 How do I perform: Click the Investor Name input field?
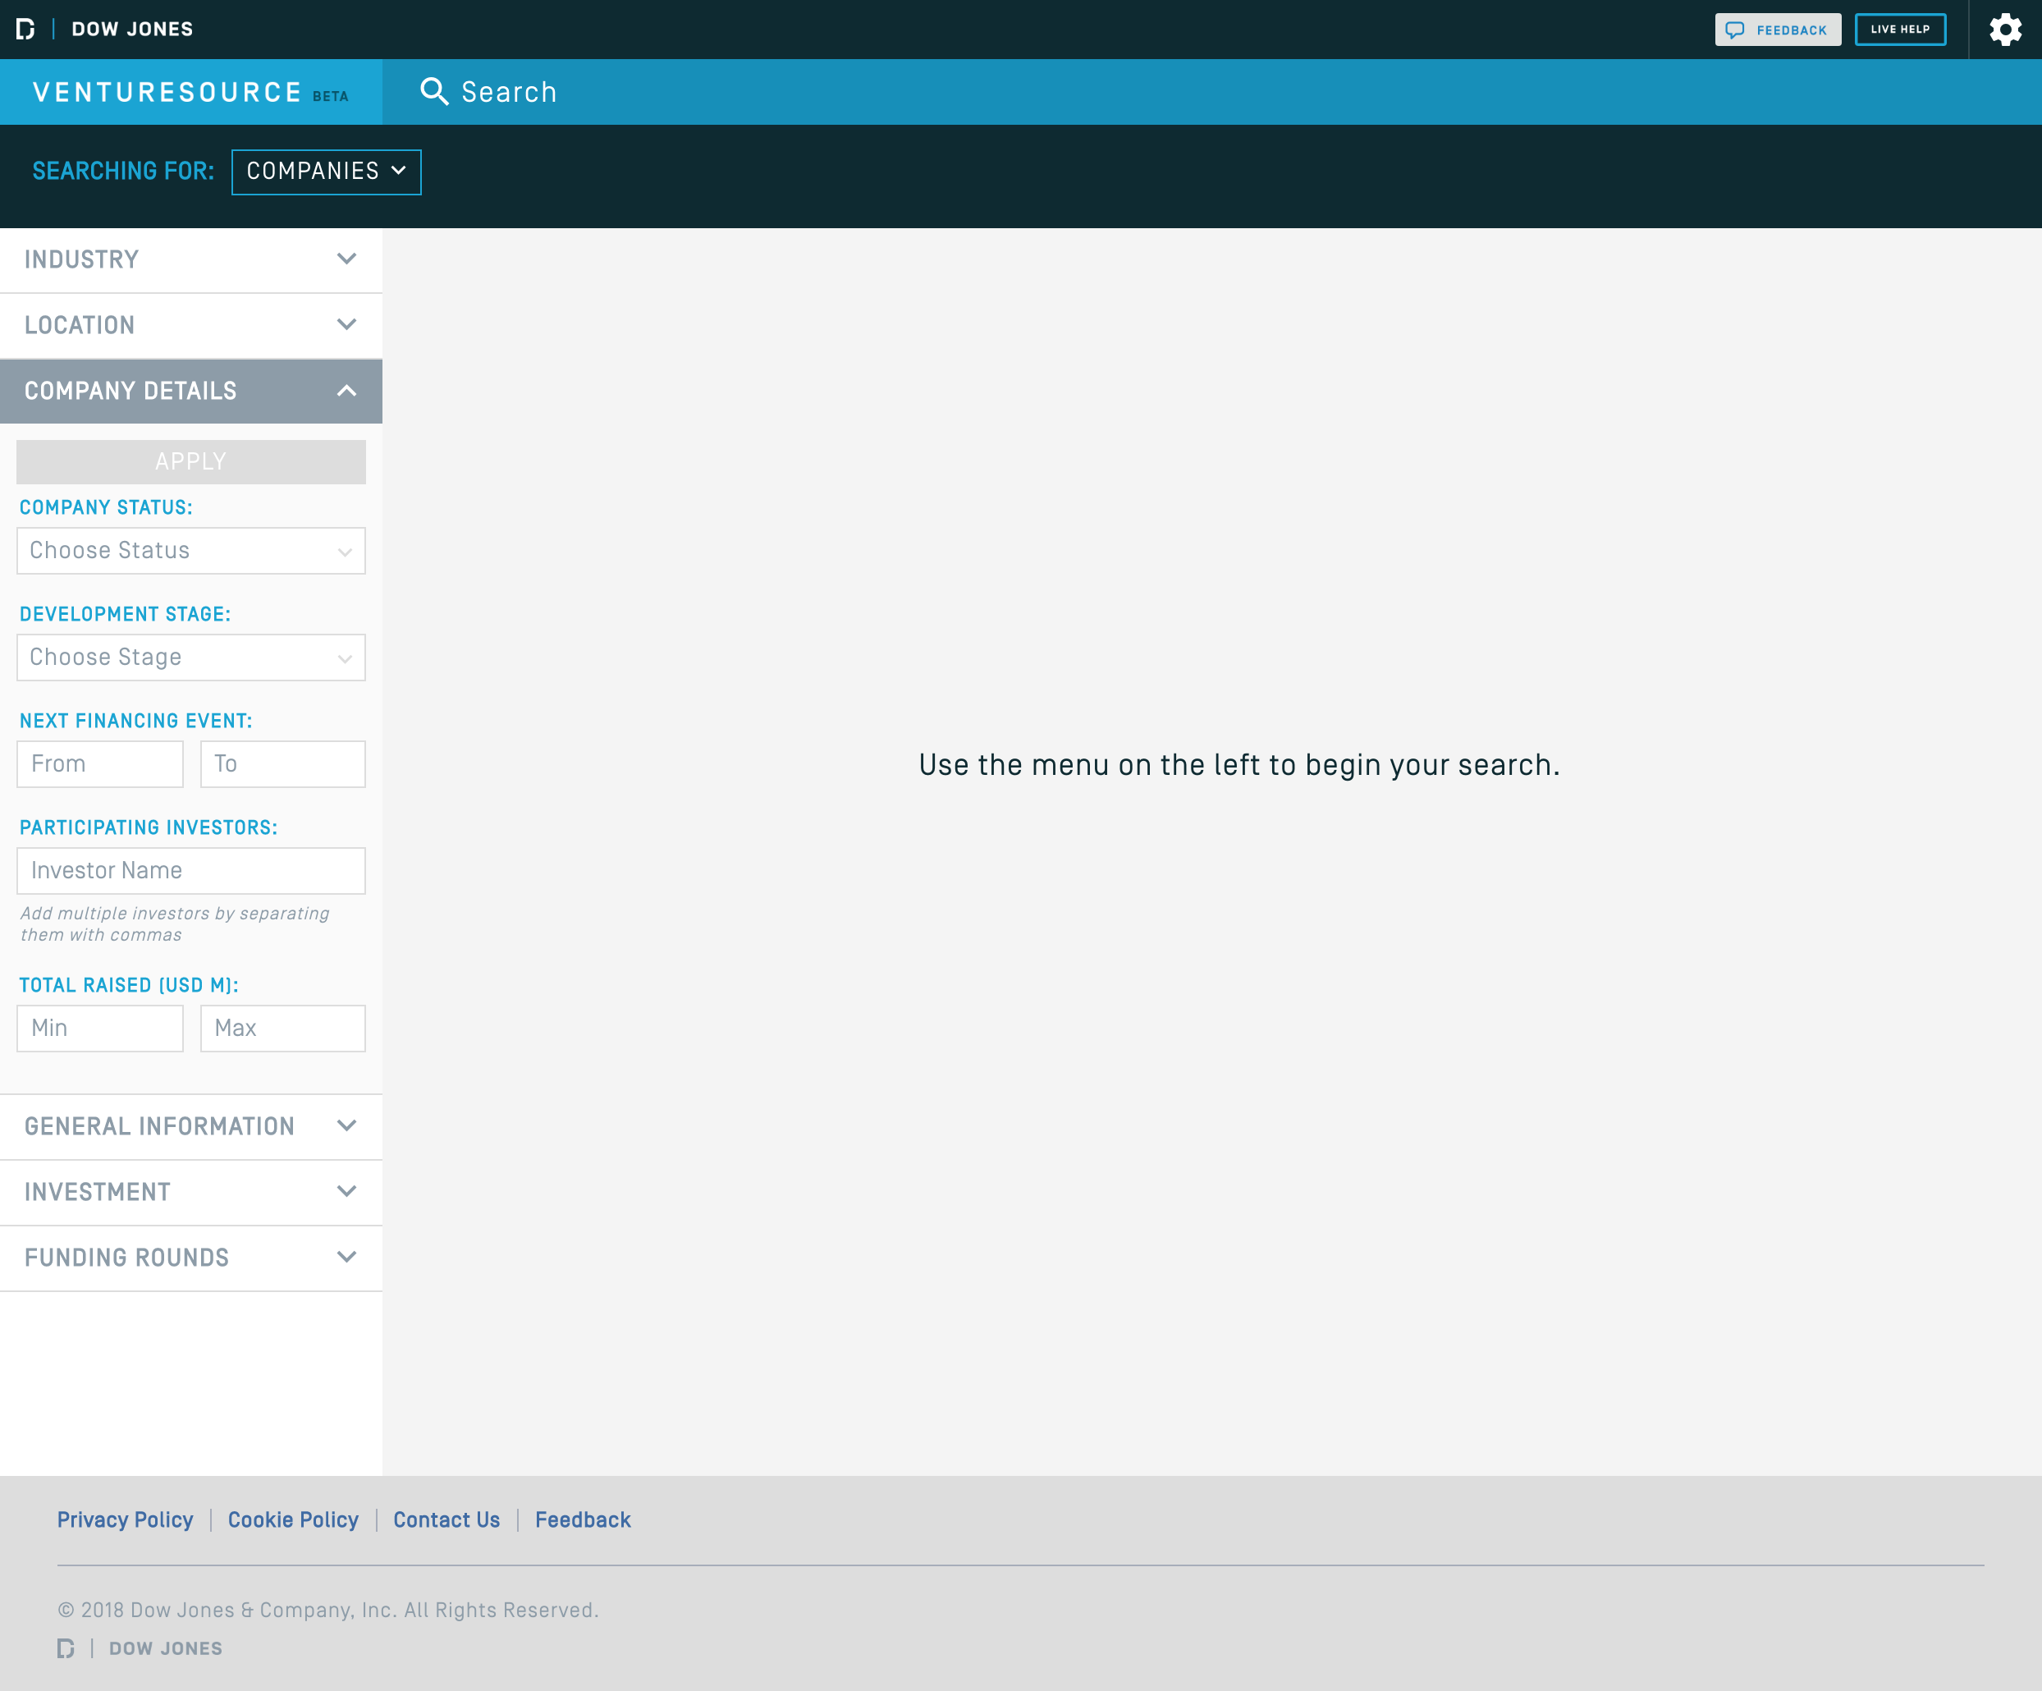tap(190, 871)
